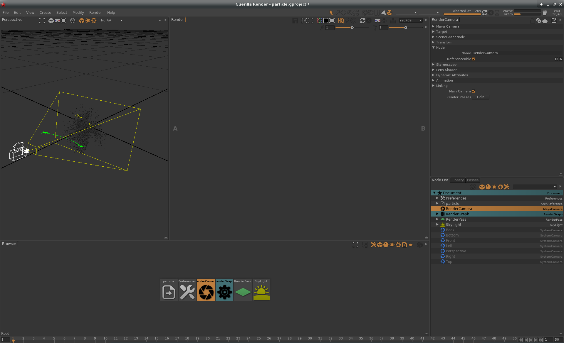
Task: Click the HQ render quality icon
Action: click(341, 21)
